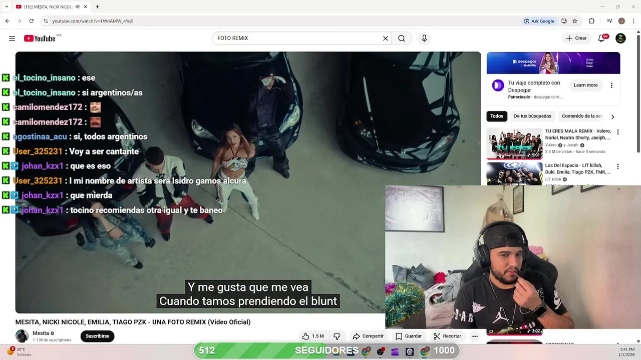
Task: Select the De tus búsquedas chip
Action: click(x=532, y=116)
